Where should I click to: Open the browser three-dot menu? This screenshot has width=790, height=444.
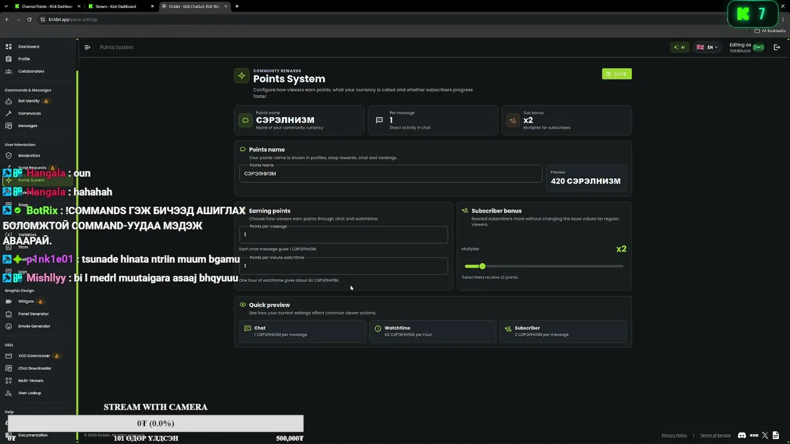click(x=784, y=19)
